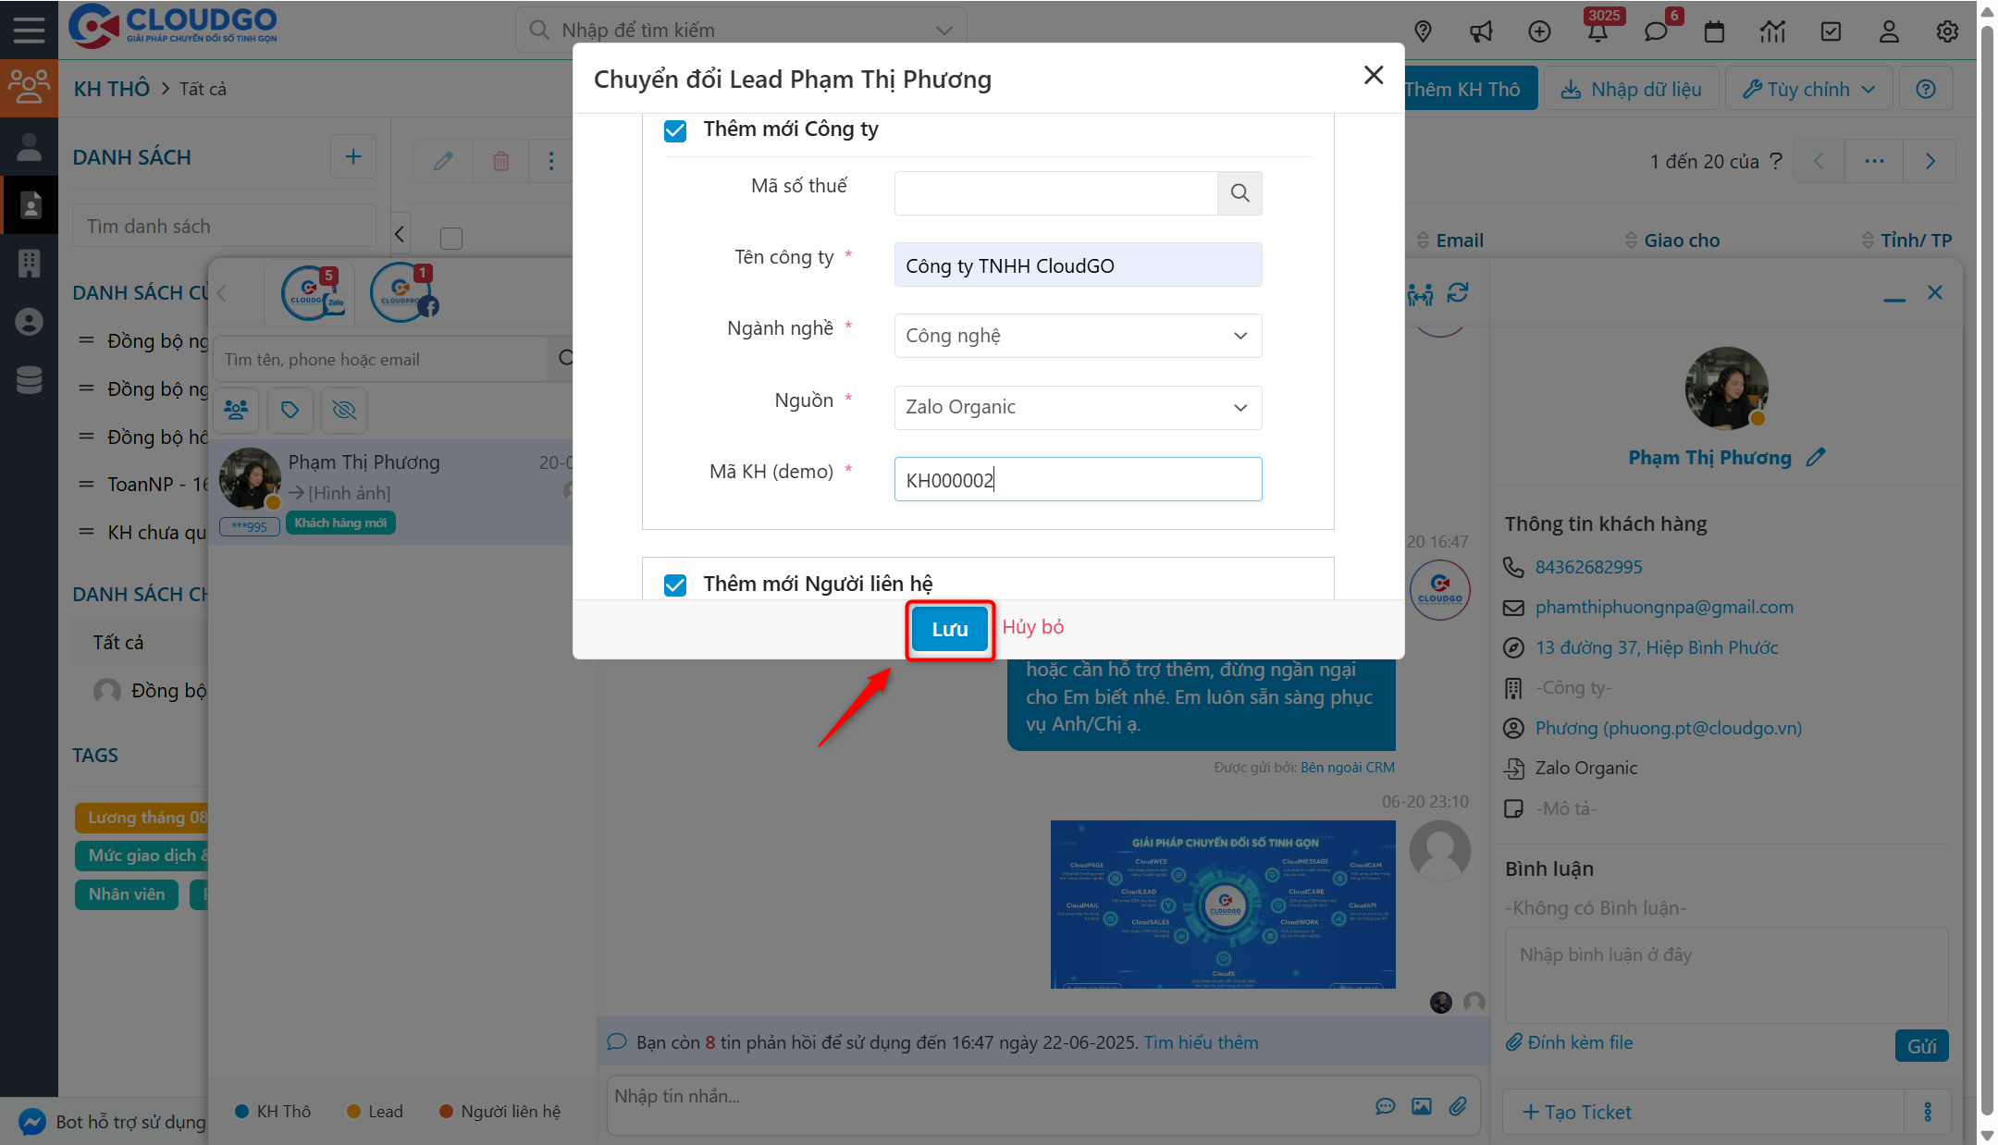
Task: Click the Facebook channel avatar icon
Action: pos(401,293)
